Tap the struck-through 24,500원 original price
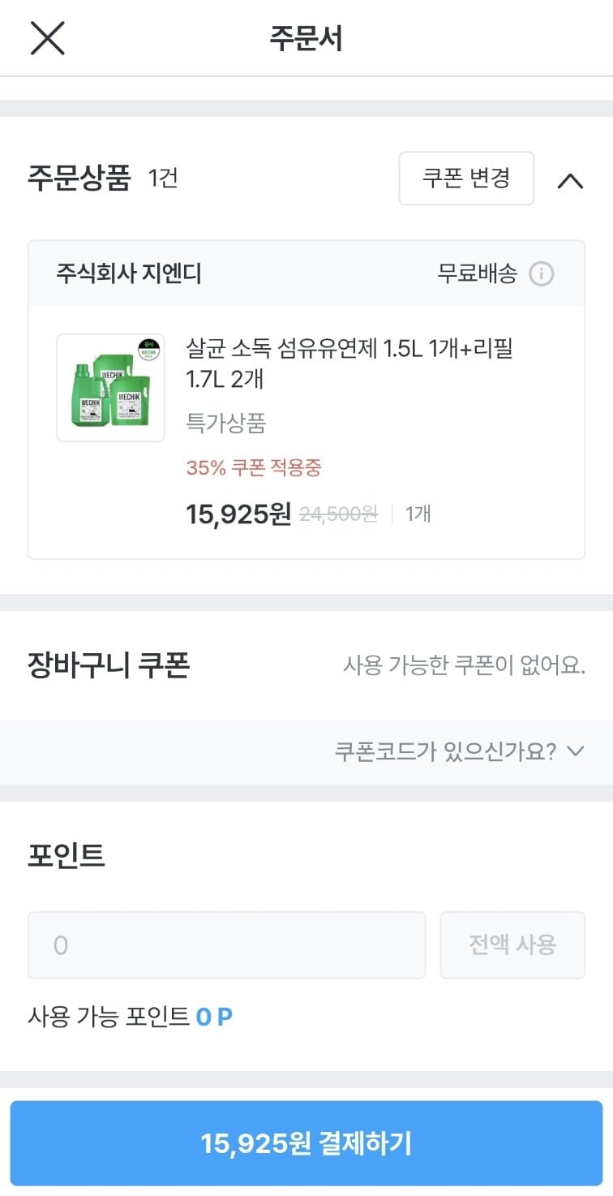 click(338, 514)
